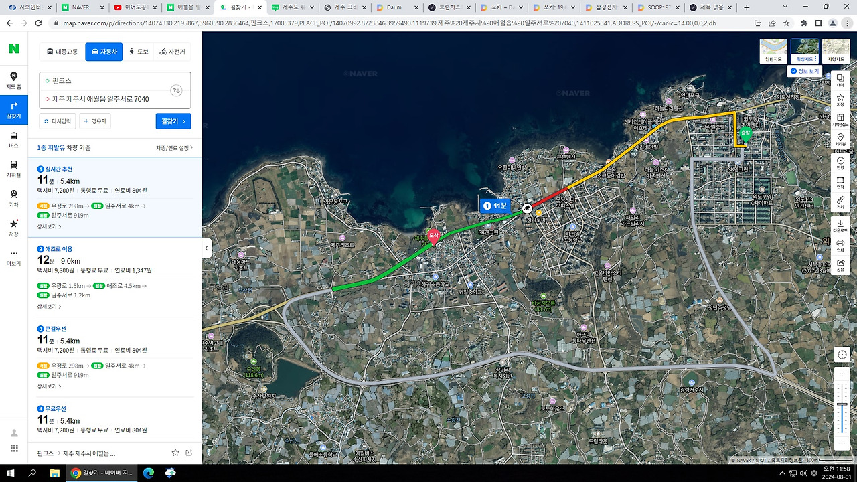Select the 버스 sidebar icon

(13, 139)
